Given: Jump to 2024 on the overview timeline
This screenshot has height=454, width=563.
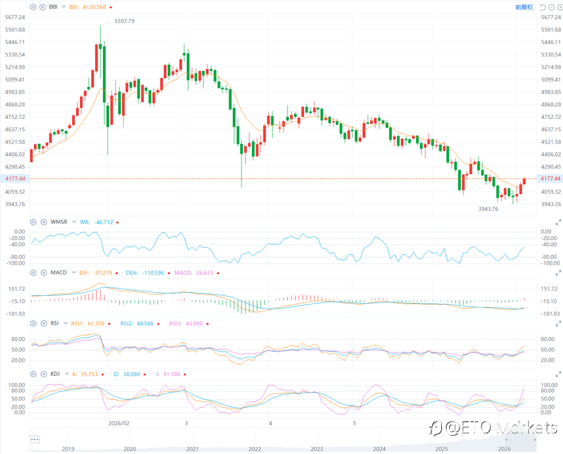Looking at the screenshot, I should tap(379, 449).
